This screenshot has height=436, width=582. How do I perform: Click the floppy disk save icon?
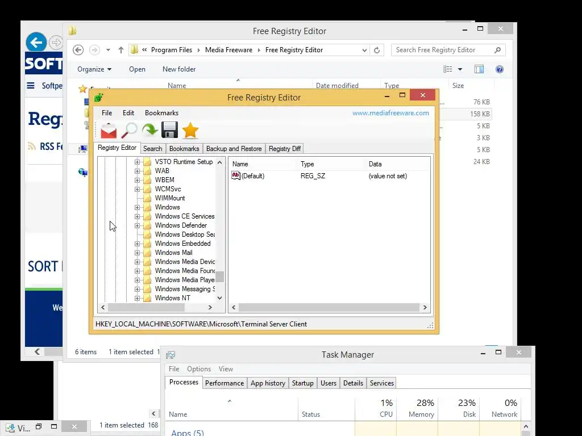tap(169, 130)
